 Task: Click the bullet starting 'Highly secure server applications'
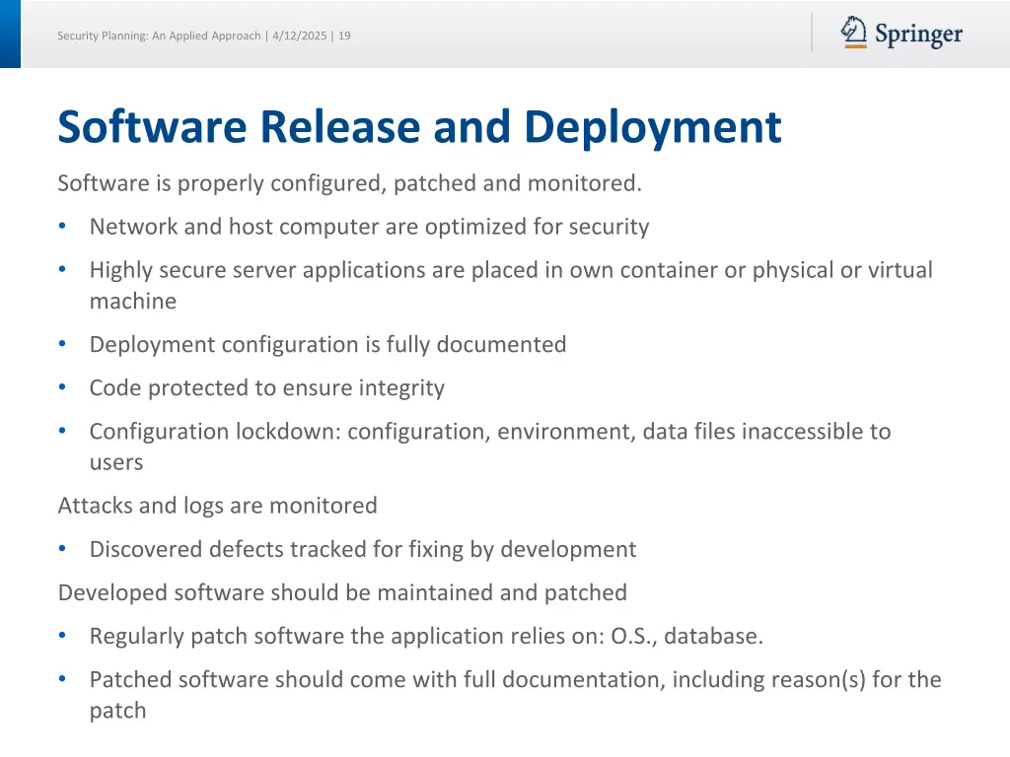(511, 285)
